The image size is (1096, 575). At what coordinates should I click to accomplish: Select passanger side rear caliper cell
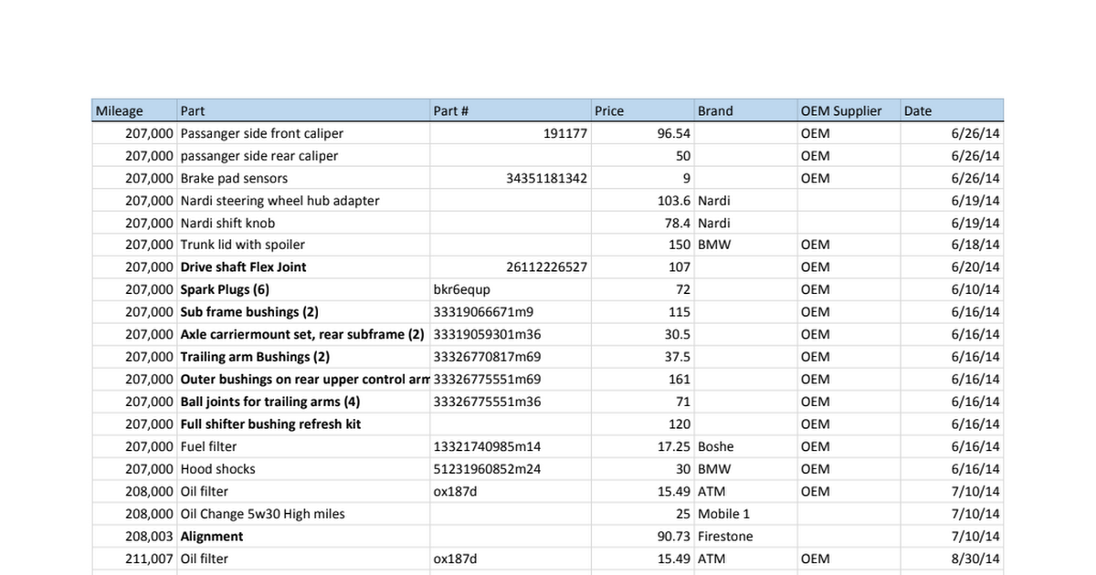tap(303, 156)
